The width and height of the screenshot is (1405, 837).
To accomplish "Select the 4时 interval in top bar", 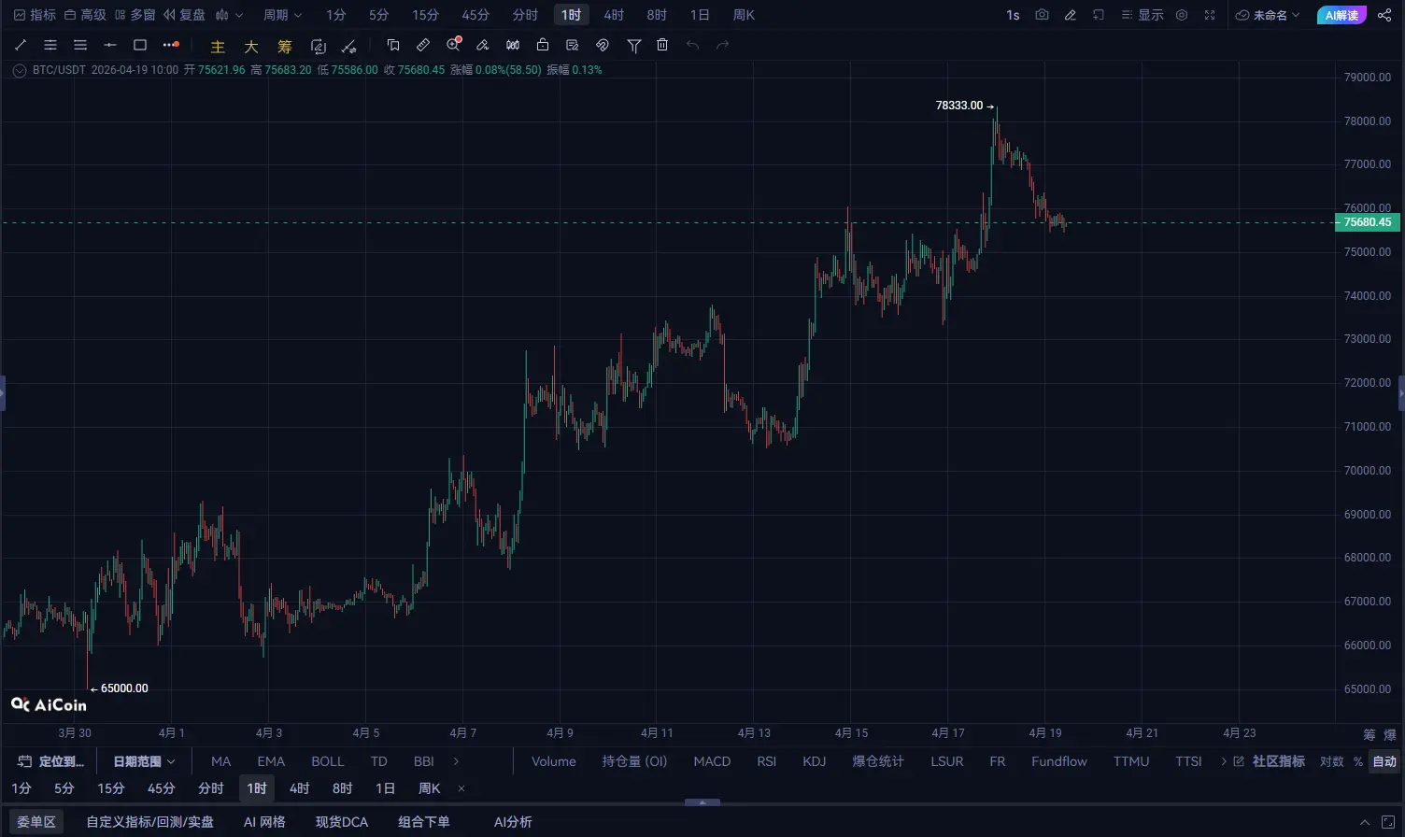I will click(614, 15).
